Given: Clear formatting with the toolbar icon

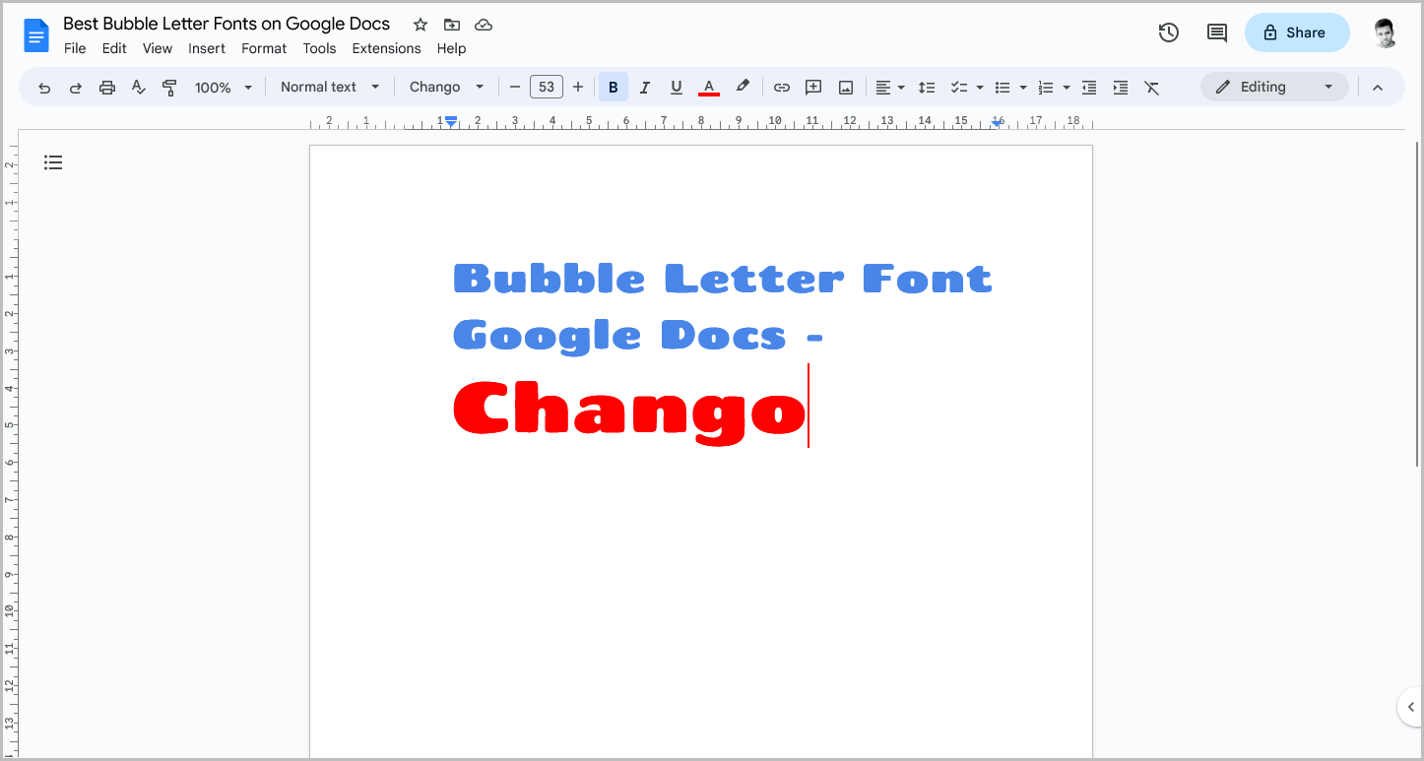Looking at the screenshot, I should pyautogui.click(x=1152, y=87).
